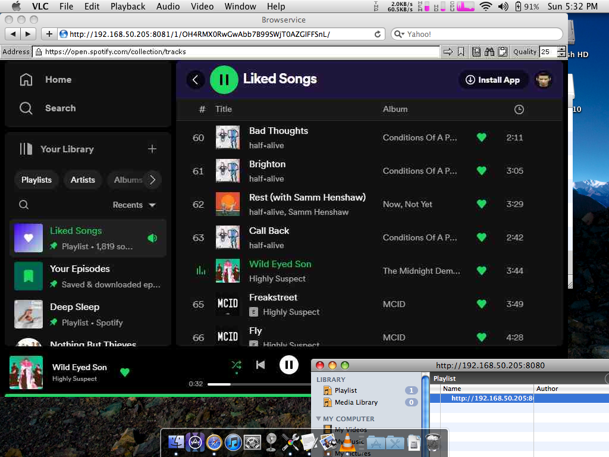Unlike Bad Thoughts via its heart
Screen dimensions: 609x457
pos(482,137)
